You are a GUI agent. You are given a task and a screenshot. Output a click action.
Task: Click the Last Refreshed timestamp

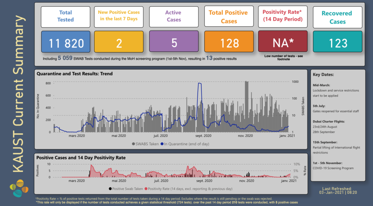pyautogui.click(x=337, y=191)
